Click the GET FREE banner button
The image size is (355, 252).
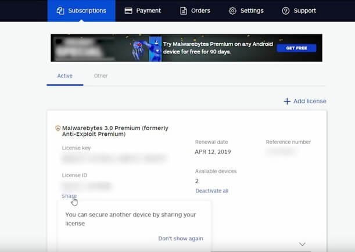click(296, 48)
